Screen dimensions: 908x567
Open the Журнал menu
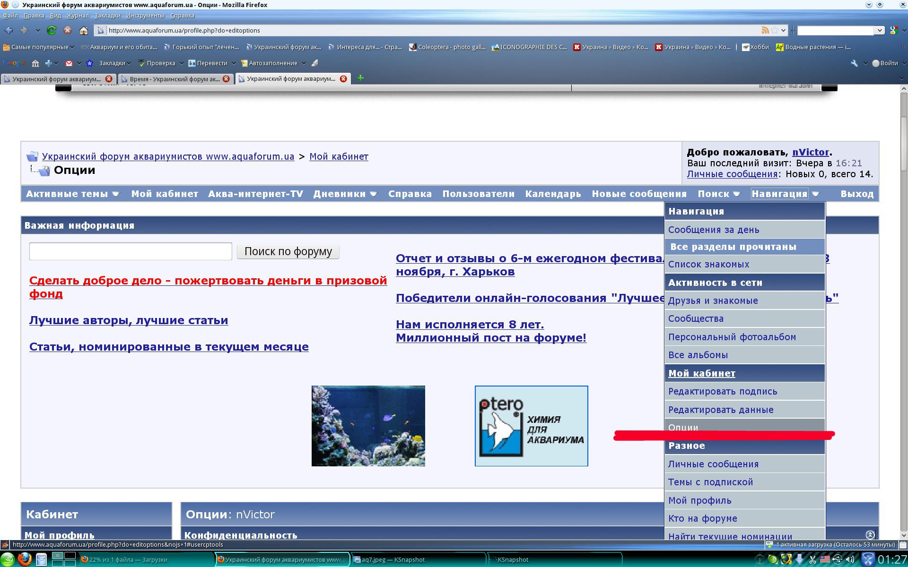coord(78,15)
